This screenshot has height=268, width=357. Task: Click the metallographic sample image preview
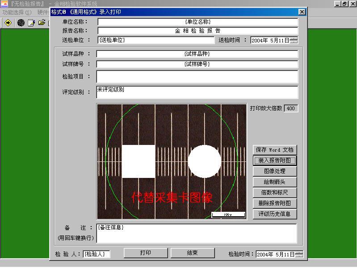click(172, 161)
